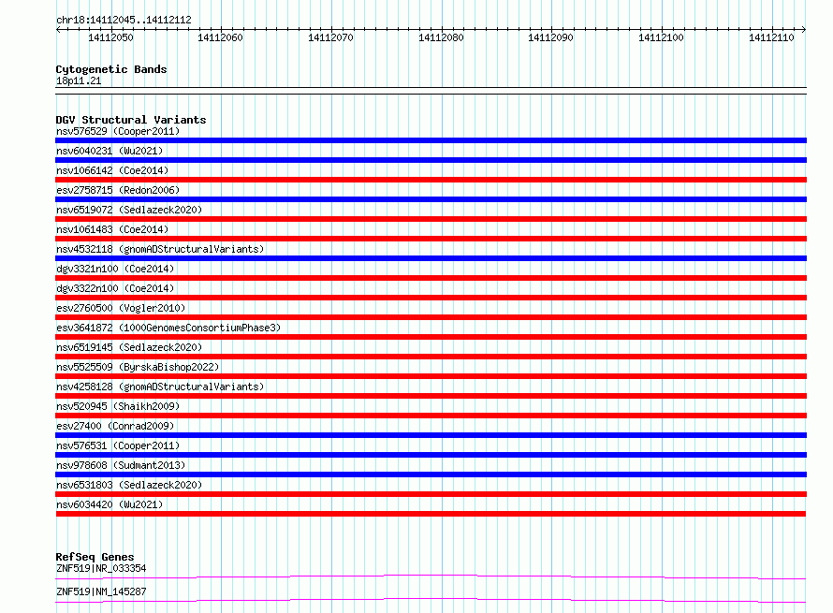The height and width of the screenshot is (613, 833).
Task: Click the red bar for esv2760500
Action: pos(431,317)
